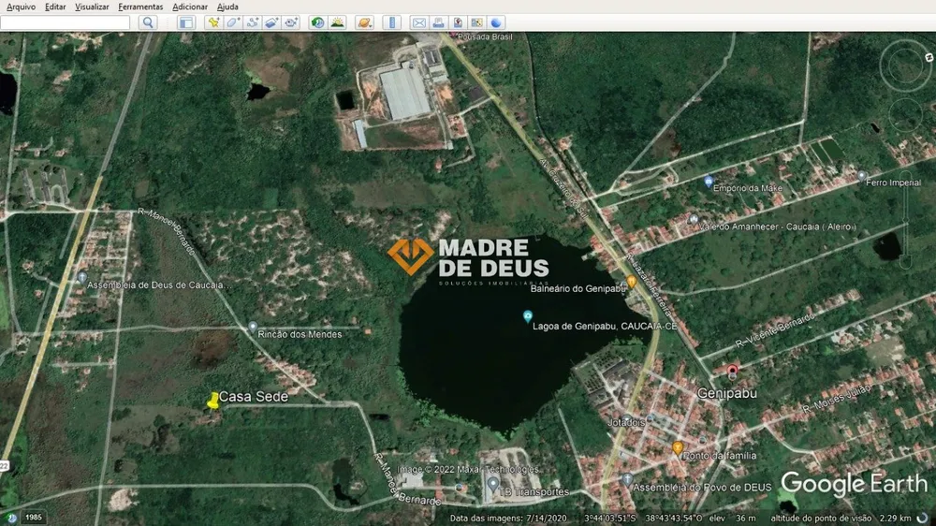Click the Save Image icon
The height and width of the screenshot is (526, 936).
click(458, 22)
